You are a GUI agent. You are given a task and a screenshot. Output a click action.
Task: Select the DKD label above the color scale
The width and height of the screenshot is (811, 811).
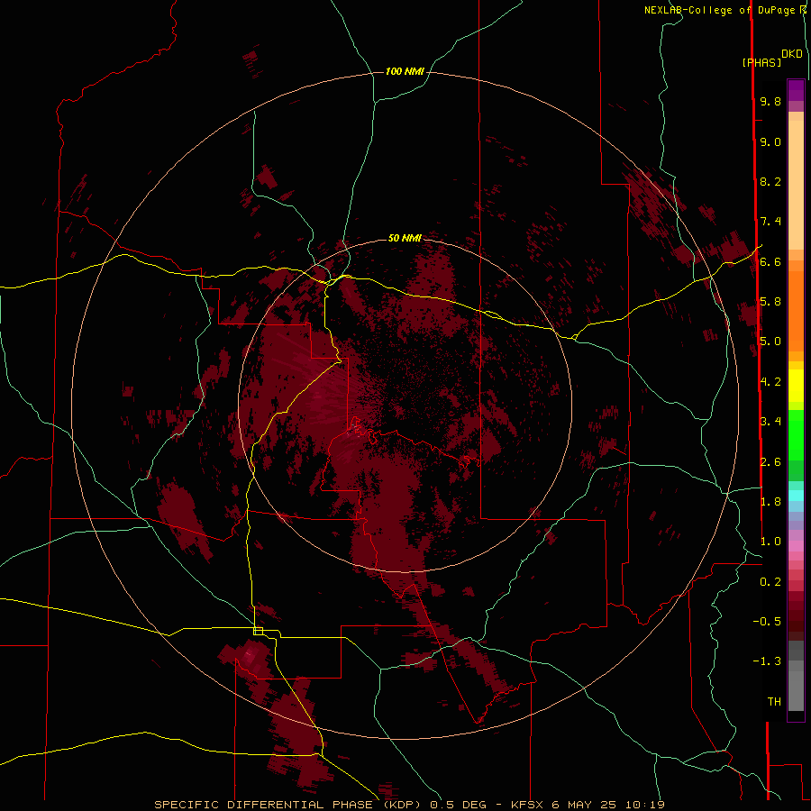coord(792,54)
